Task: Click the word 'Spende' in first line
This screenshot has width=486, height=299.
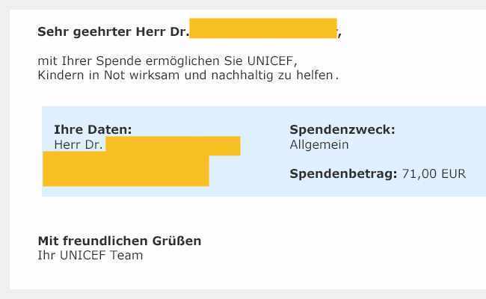Action: click(x=118, y=61)
